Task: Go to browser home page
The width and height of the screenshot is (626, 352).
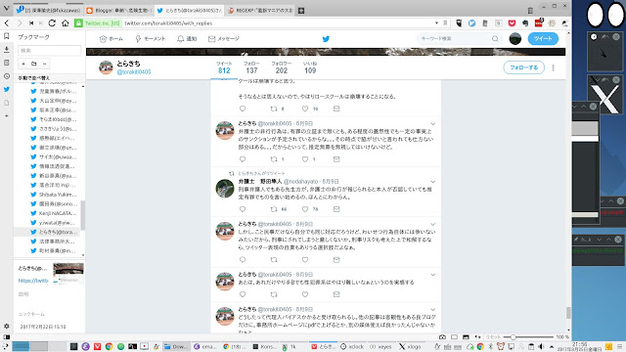Action: point(66,23)
